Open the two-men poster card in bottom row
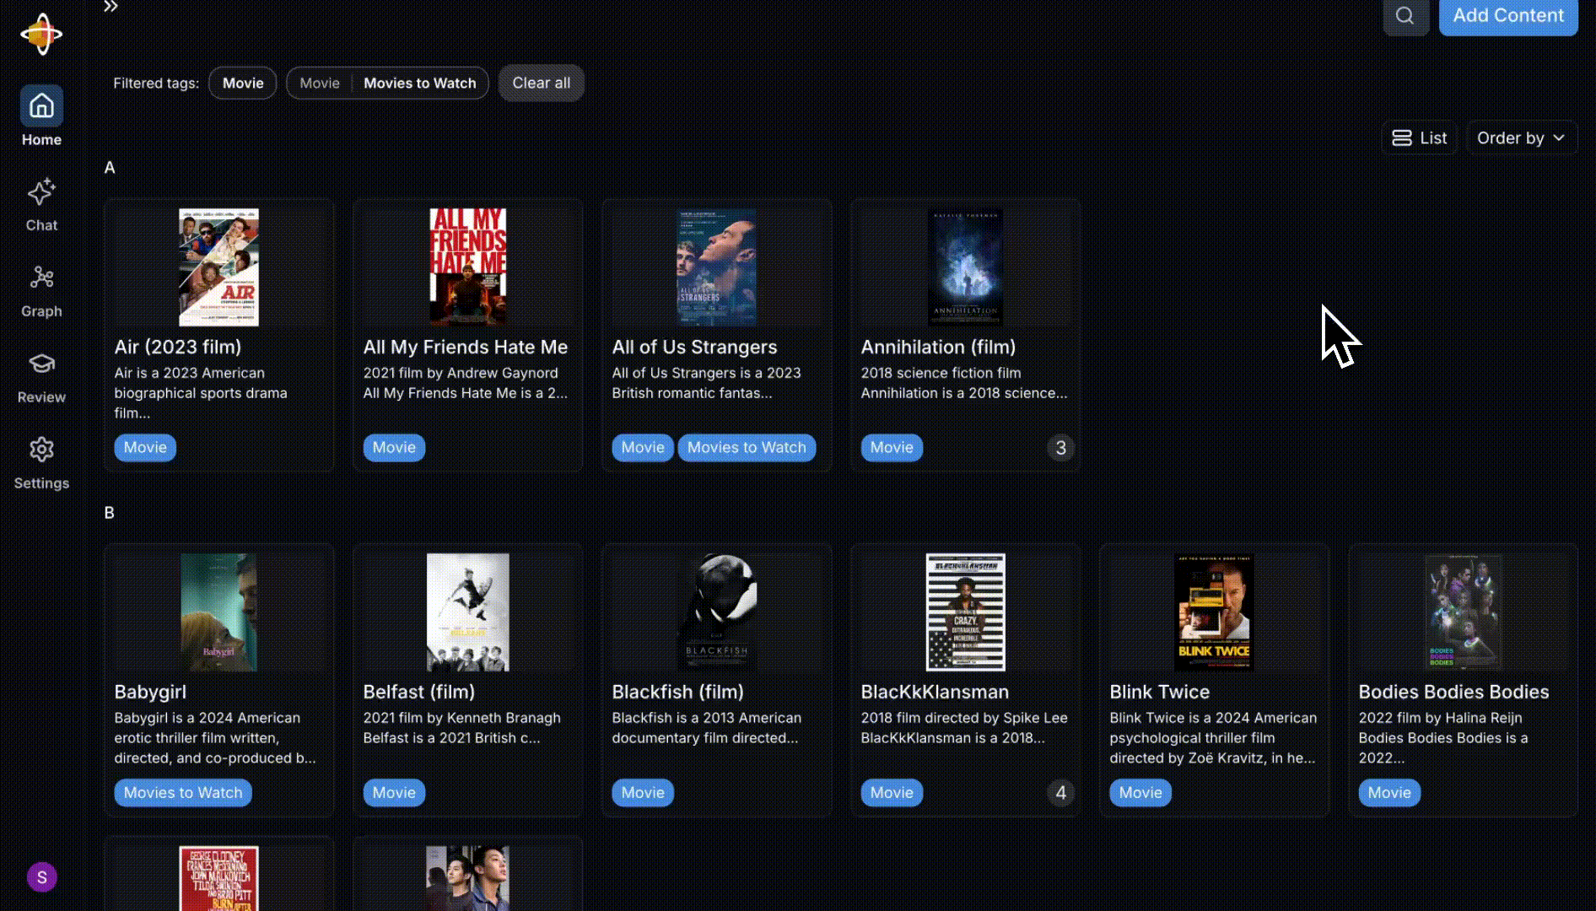 pos(468,874)
